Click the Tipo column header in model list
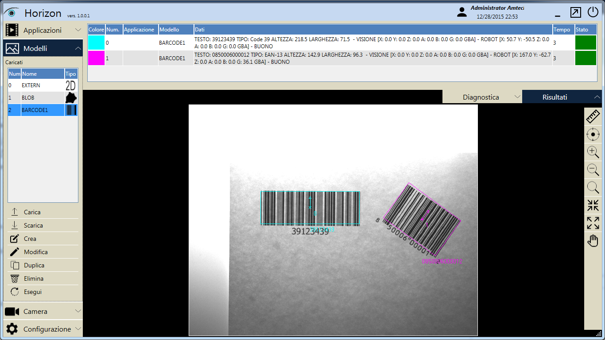This screenshot has height=340, width=605. pos(71,74)
